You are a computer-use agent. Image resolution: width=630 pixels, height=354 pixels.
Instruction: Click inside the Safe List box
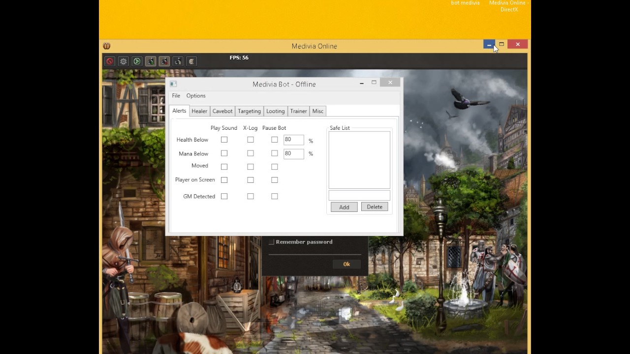coord(359,160)
